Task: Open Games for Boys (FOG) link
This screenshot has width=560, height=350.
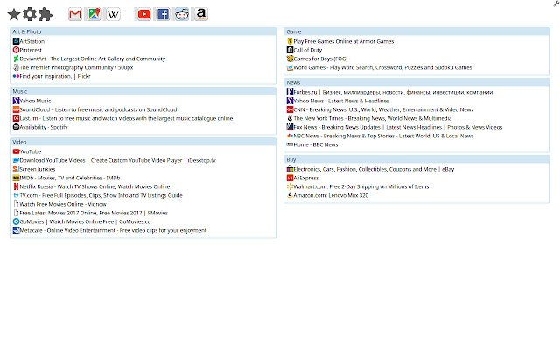Action: (320, 59)
